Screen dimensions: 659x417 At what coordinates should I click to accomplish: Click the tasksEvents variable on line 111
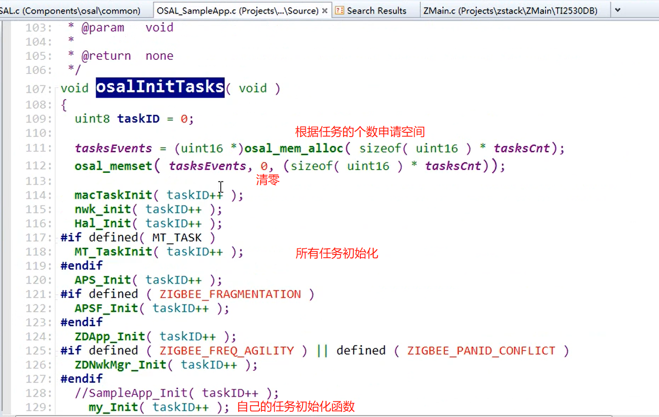(113, 148)
